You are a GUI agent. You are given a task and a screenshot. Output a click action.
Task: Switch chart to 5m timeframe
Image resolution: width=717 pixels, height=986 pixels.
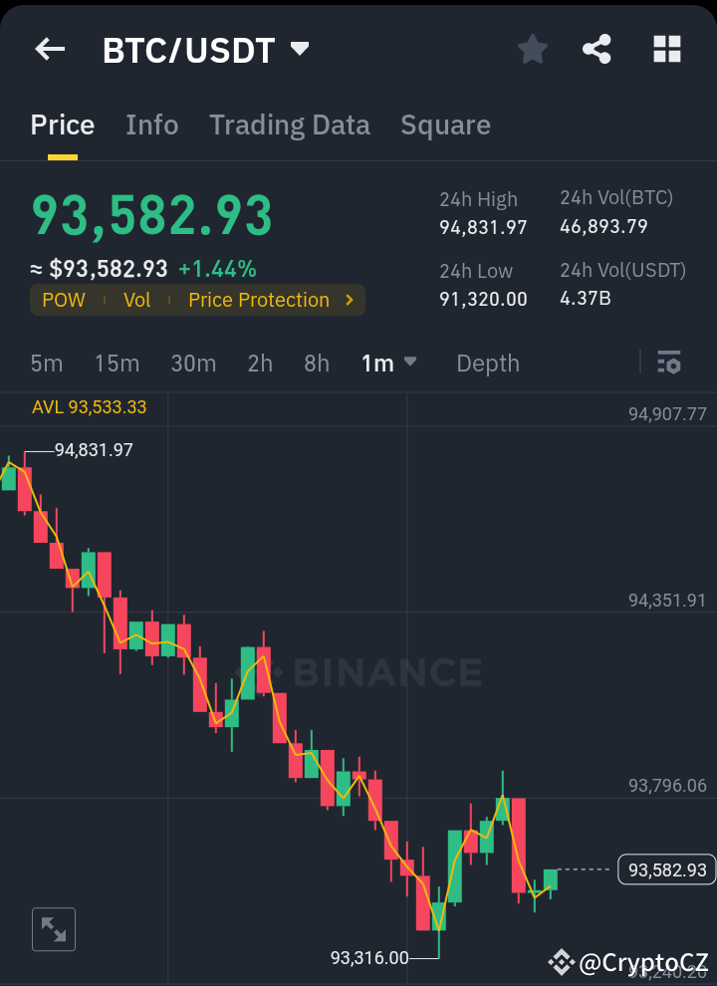pyautogui.click(x=46, y=364)
